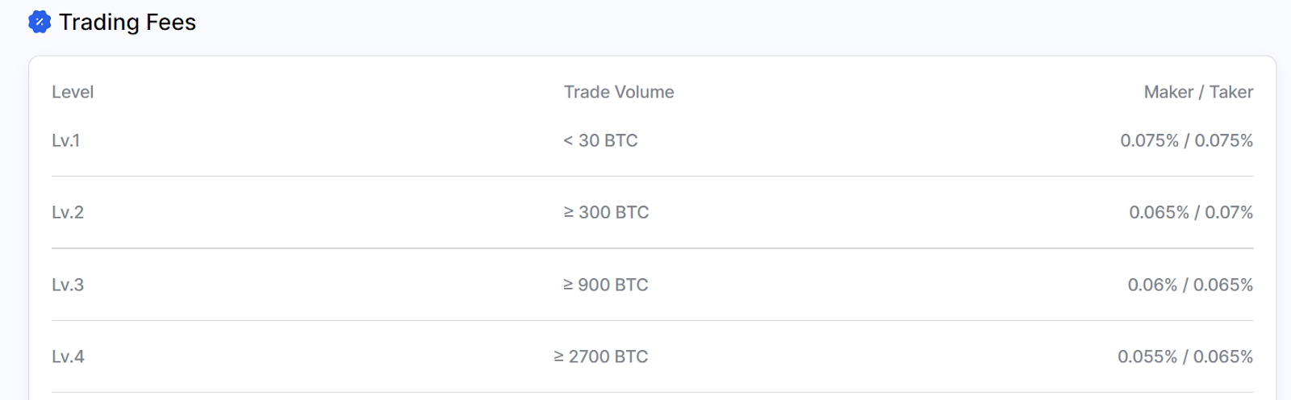
Task: Select Lv.3 taker fee 0.065%
Action: click(1223, 285)
